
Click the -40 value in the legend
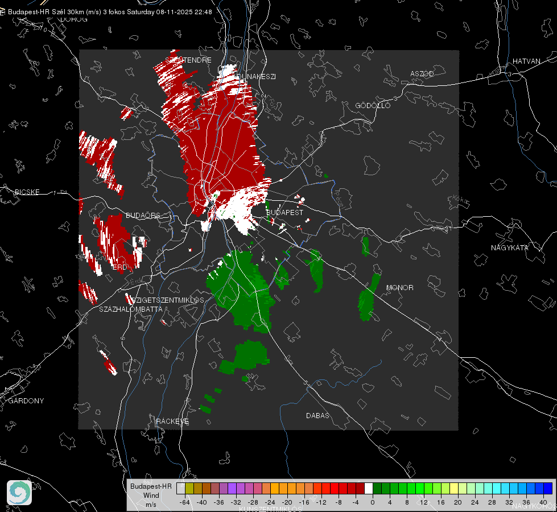pos(201,502)
